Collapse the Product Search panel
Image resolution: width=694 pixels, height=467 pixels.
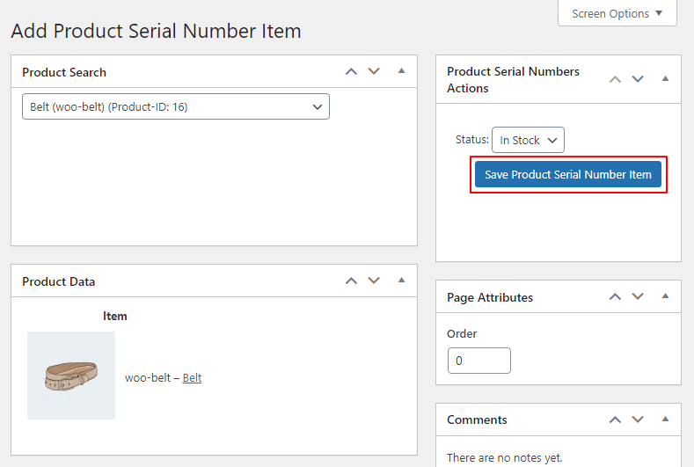point(401,71)
